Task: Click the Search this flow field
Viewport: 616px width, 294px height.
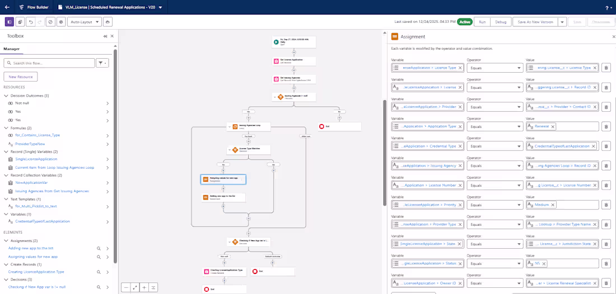Action: click(49, 63)
